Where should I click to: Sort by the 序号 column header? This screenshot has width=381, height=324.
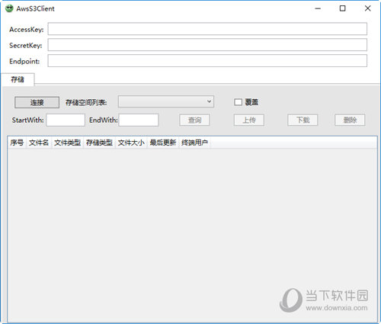(17, 143)
